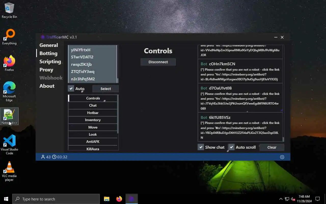
Task: Click the bot count person icon
Action: point(43,157)
